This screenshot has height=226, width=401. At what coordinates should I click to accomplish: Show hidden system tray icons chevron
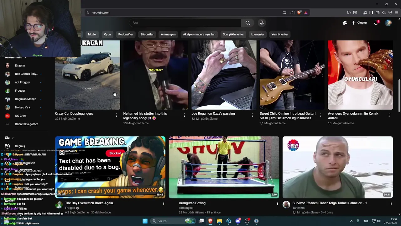click(x=351, y=221)
